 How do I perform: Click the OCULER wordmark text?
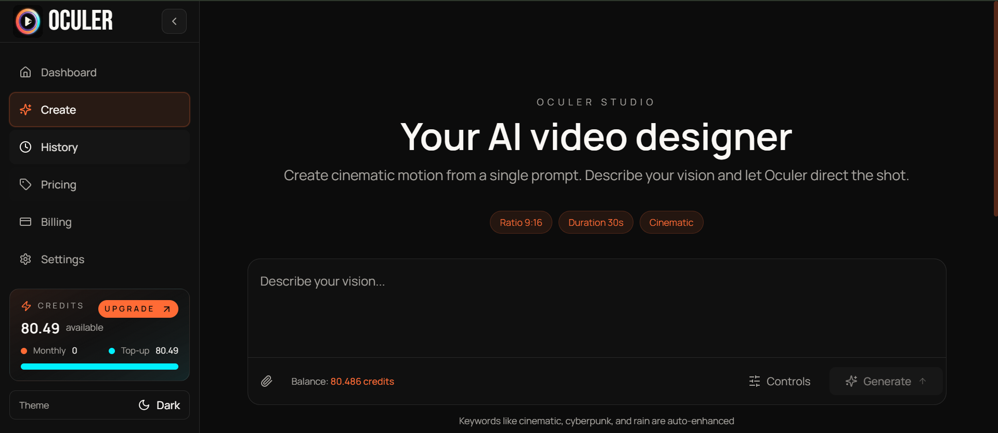pyautogui.click(x=81, y=21)
